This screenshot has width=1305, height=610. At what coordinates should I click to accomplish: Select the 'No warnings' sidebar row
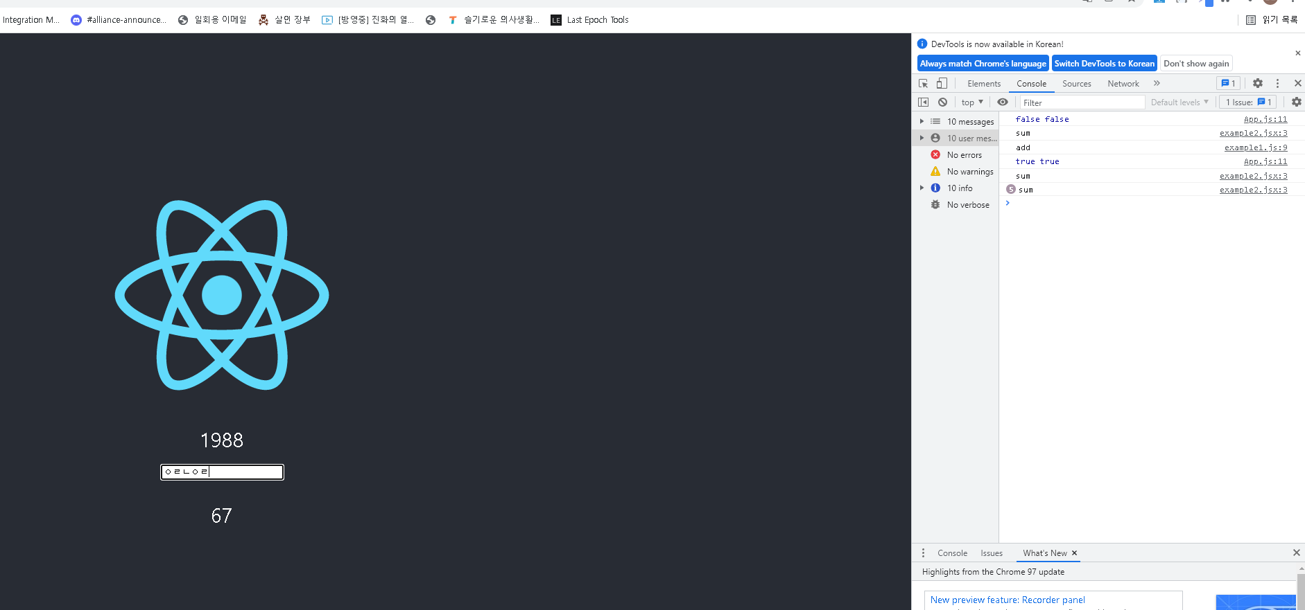tap(956, 171)
